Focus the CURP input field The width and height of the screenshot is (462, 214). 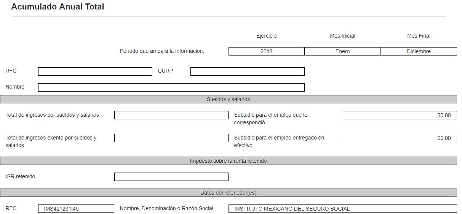click(248, 71)
